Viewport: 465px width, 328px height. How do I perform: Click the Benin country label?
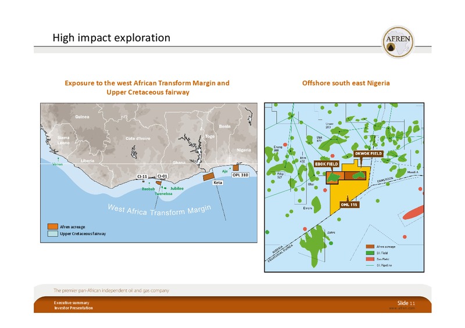tap(224, 126)
